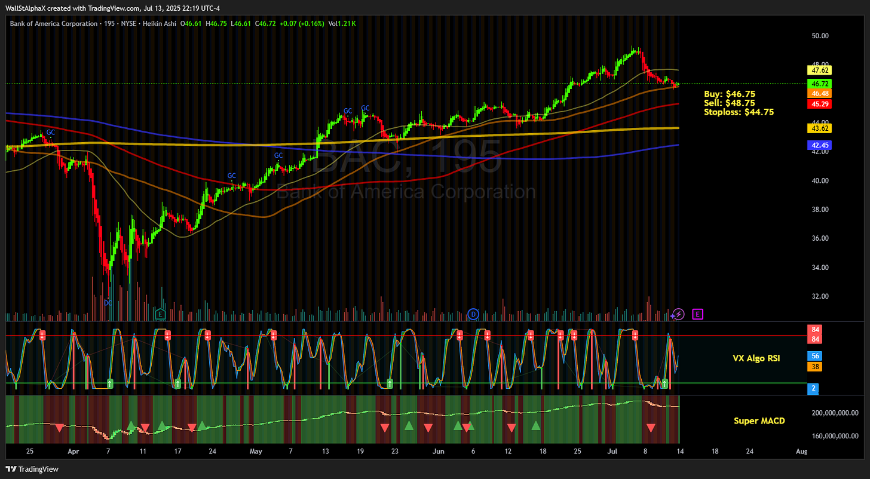Click the 'May' date axis label
Viewport: 870px width, 479px height.
pyautogui.click(x=256, y=452)
